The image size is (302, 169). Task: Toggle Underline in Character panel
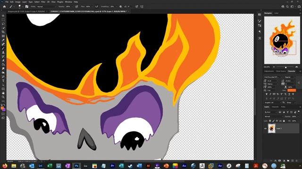pos(289,94)
